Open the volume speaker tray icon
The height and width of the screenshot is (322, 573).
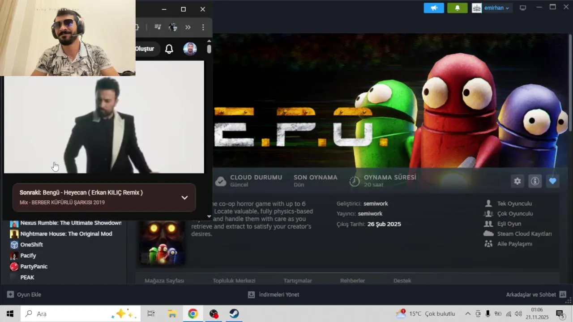click(518, 314)
